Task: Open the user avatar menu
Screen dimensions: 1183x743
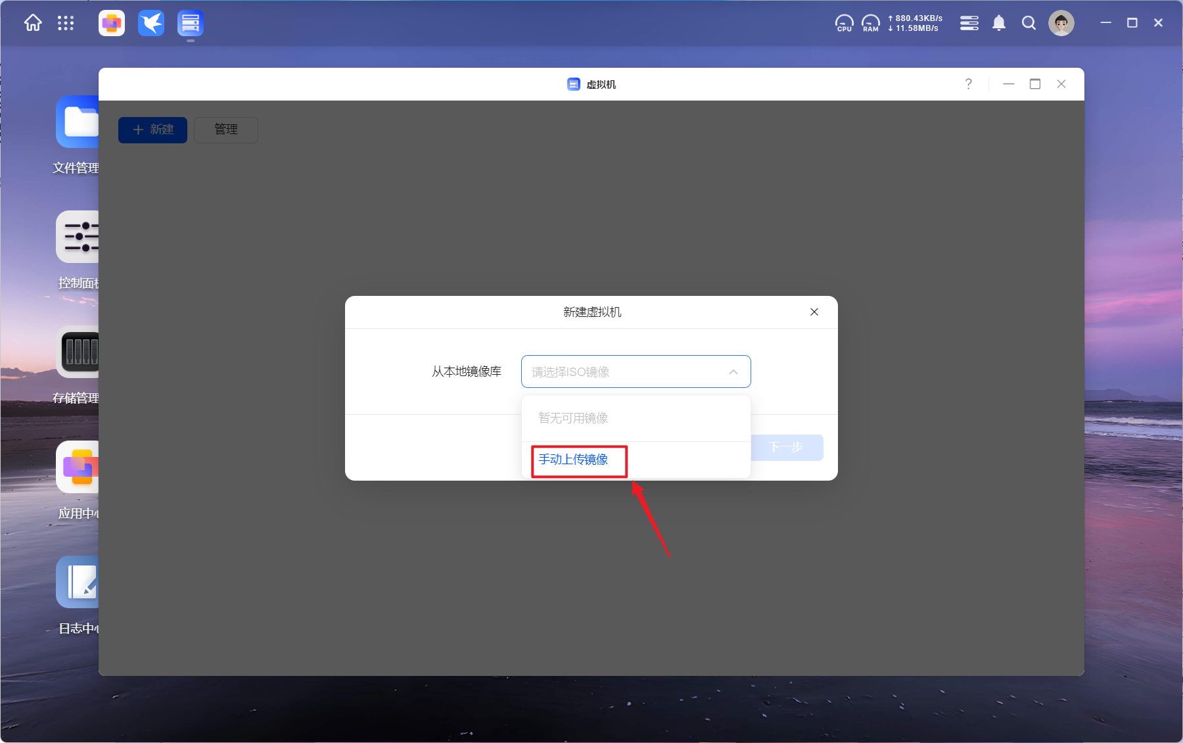Action: coord(1061,24)
